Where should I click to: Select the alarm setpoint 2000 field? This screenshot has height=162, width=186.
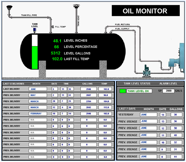click(x=169, y=91)
